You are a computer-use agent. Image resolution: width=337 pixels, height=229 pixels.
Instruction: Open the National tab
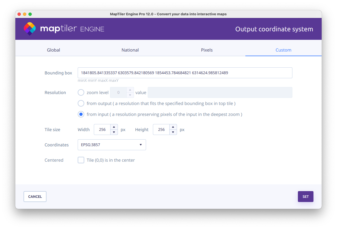tap(130, 50)
